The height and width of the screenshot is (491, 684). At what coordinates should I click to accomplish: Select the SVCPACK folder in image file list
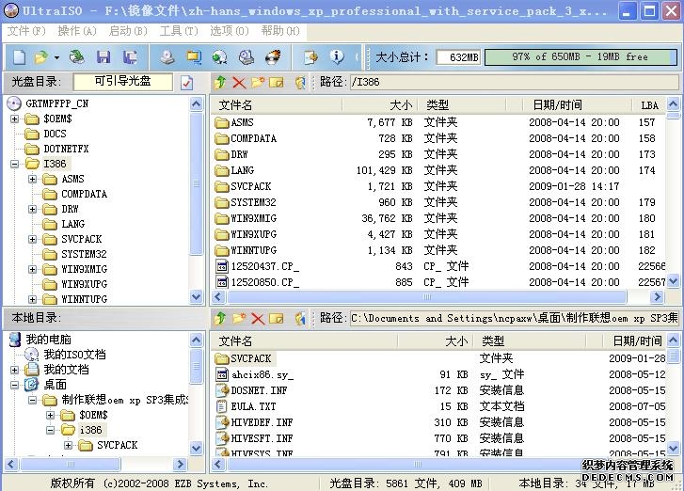(244, 186)
